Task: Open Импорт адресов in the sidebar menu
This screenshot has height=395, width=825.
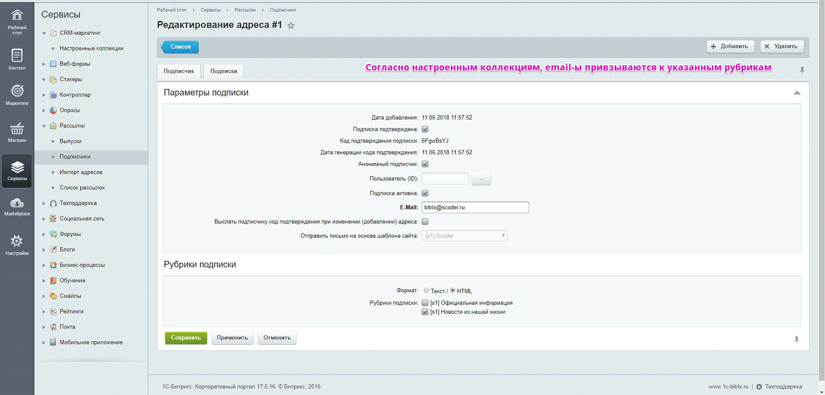Action: point(81,172)
